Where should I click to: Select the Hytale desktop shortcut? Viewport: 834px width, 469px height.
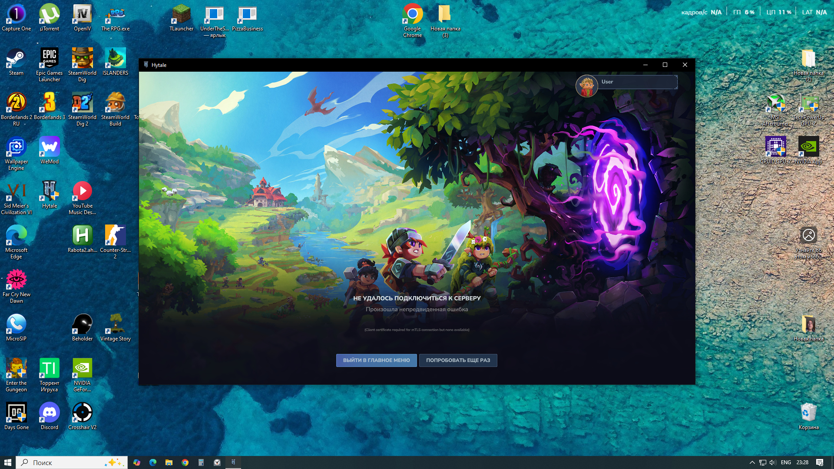tap(49, 192)
